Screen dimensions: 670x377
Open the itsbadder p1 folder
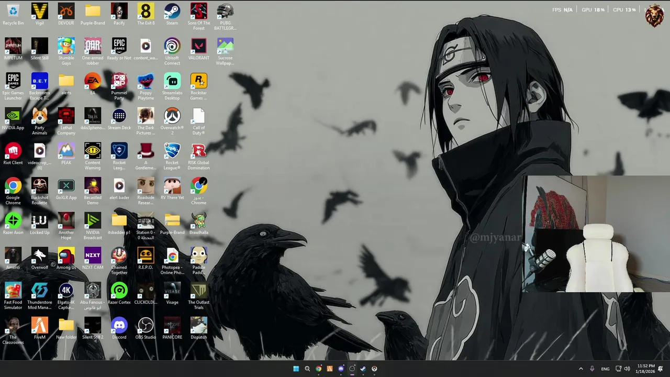(x=119, y=224)
